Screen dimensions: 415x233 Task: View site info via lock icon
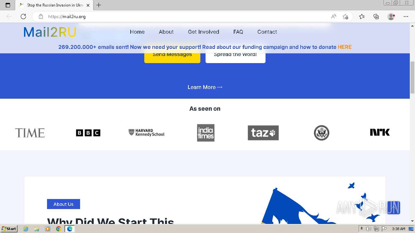(41, 17)
